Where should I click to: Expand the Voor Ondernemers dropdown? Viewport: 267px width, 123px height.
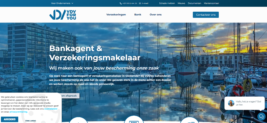(x=62, y=3)
